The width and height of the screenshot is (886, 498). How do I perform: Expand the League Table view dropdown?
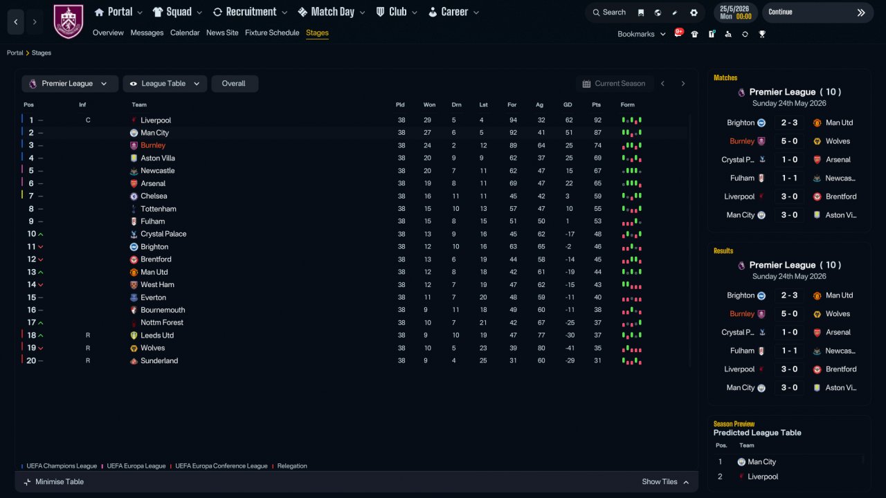[x=165, y=84]
